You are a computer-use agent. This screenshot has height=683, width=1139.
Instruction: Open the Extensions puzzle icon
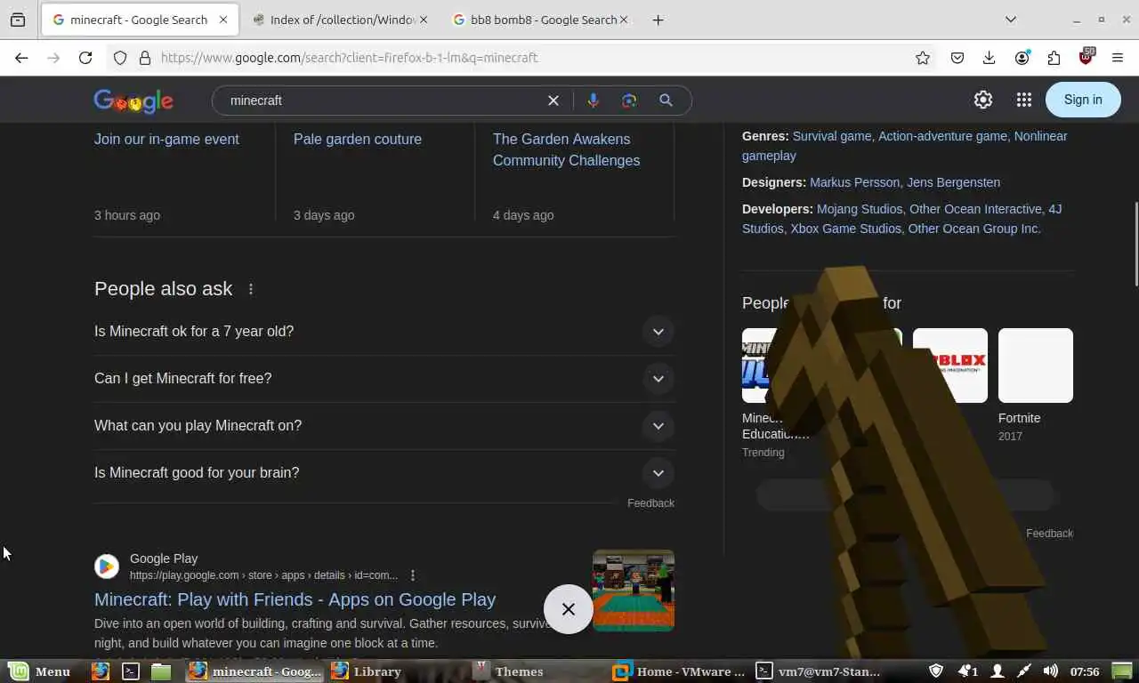tap(1054, 58)
